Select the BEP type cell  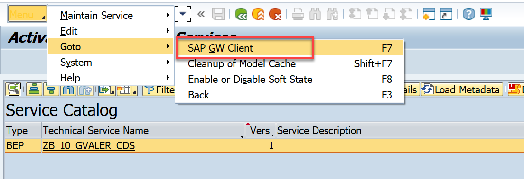coord(23,146)
